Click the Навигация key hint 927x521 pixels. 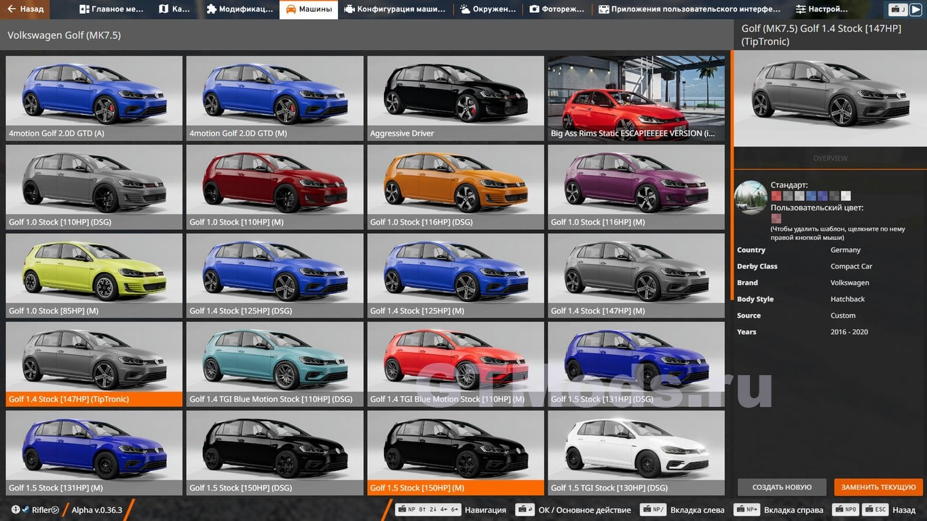point(451,509)
